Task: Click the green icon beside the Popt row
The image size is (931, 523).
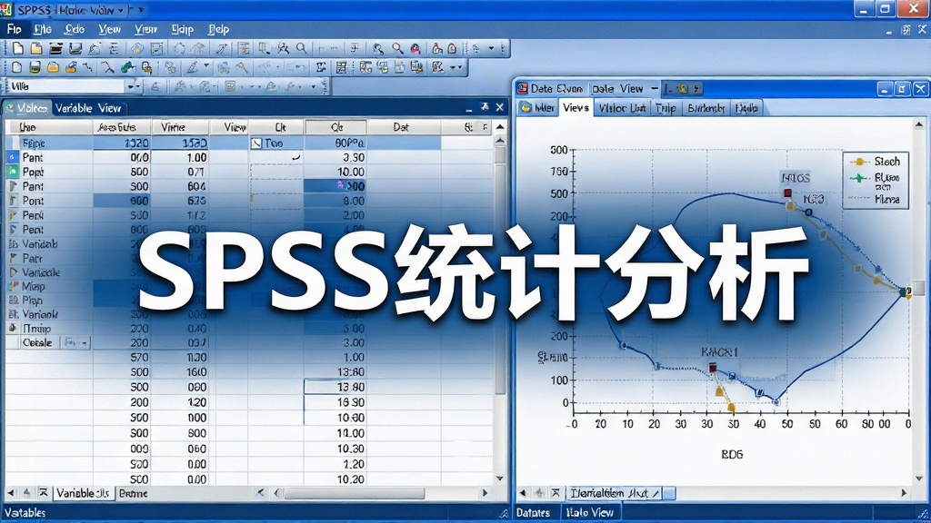Action: [x=13, y=172]
